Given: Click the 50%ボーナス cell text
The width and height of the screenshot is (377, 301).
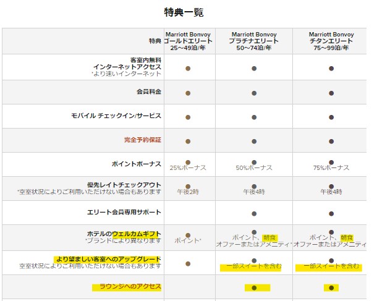Looking at the screenshot, I should pyautogui.click(x=254, y=167).
